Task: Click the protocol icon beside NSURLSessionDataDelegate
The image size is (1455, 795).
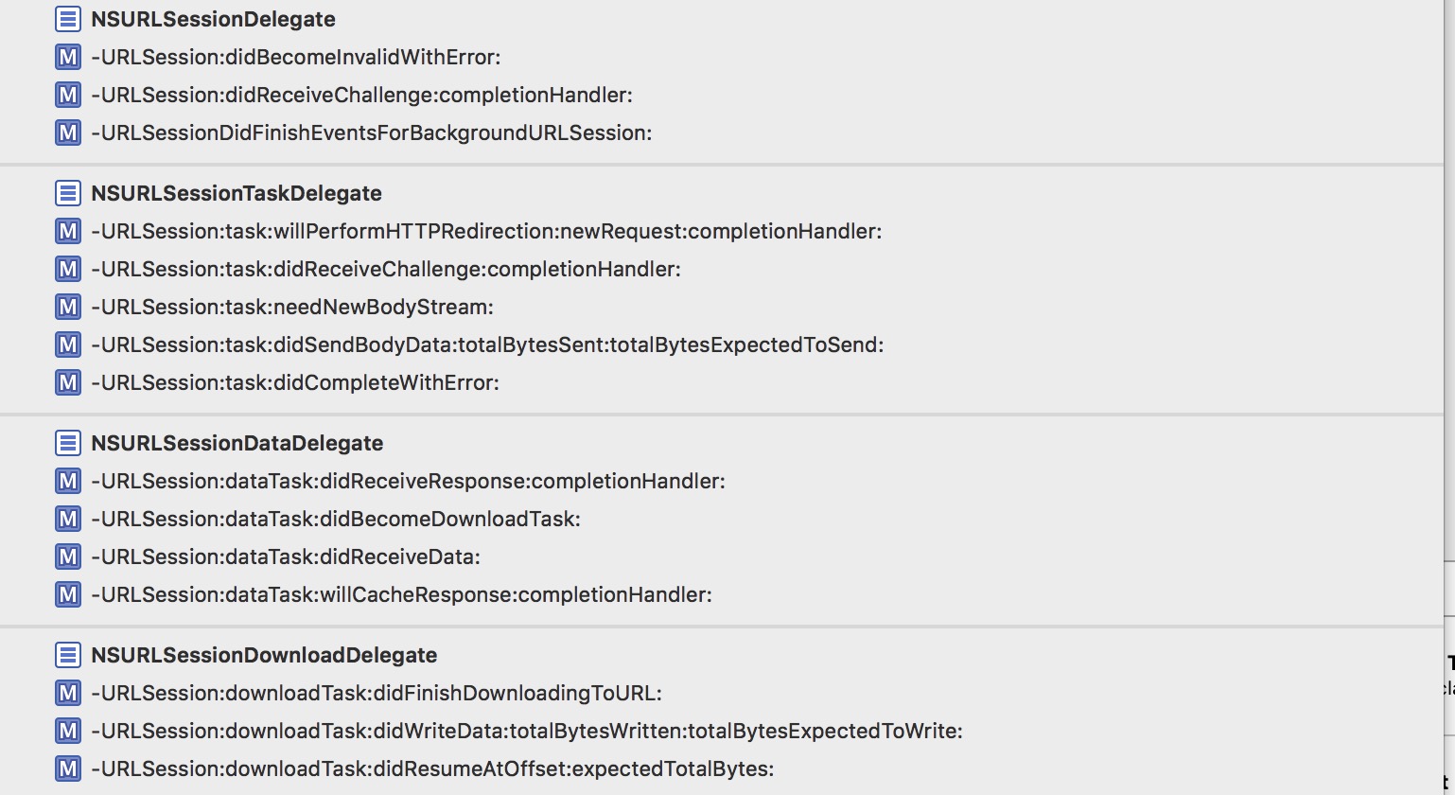Action: [68, 443]
